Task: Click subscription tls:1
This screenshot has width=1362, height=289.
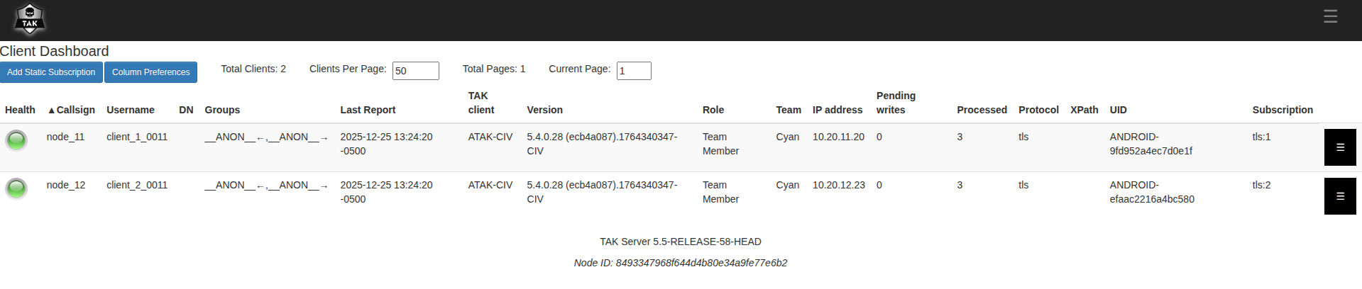Action: coord(1261,137)
